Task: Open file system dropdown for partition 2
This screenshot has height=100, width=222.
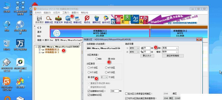Action: tap(134, 52)
